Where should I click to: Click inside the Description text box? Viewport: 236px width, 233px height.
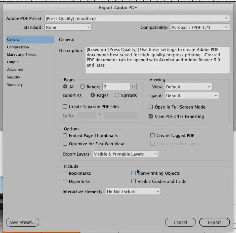[157, 60]
